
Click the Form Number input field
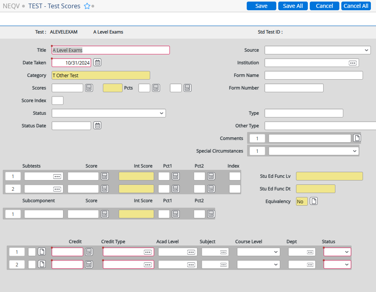pos(294,88)
